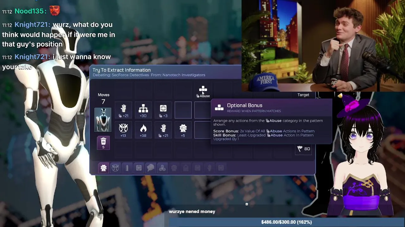Select the flame +38 action tile

(143, 130)
